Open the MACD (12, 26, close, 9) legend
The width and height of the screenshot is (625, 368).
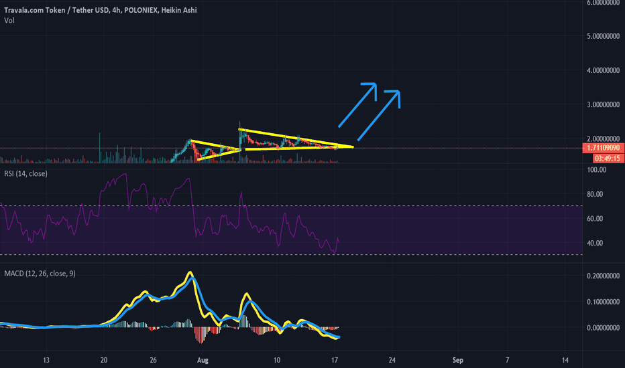point(40,273)
